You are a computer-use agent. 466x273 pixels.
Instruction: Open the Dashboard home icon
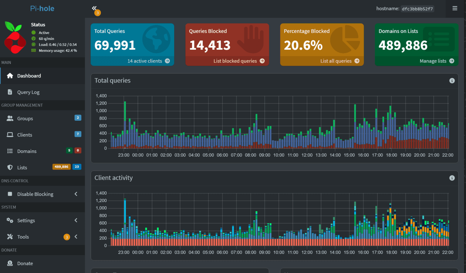click(10, 76)
